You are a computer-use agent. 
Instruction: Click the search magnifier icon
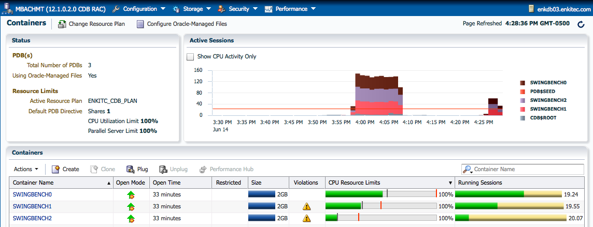468,169
